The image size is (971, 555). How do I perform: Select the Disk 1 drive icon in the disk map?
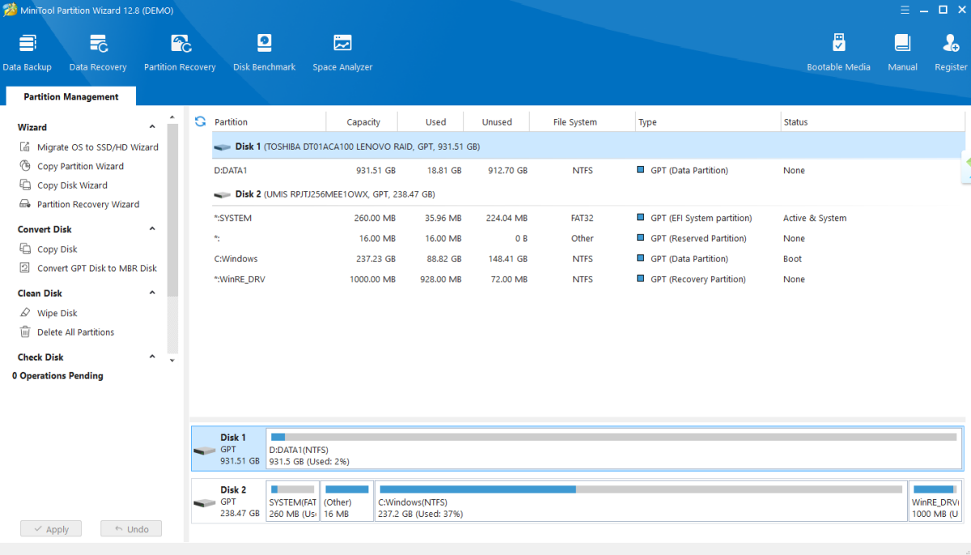[x=205, y=451]
